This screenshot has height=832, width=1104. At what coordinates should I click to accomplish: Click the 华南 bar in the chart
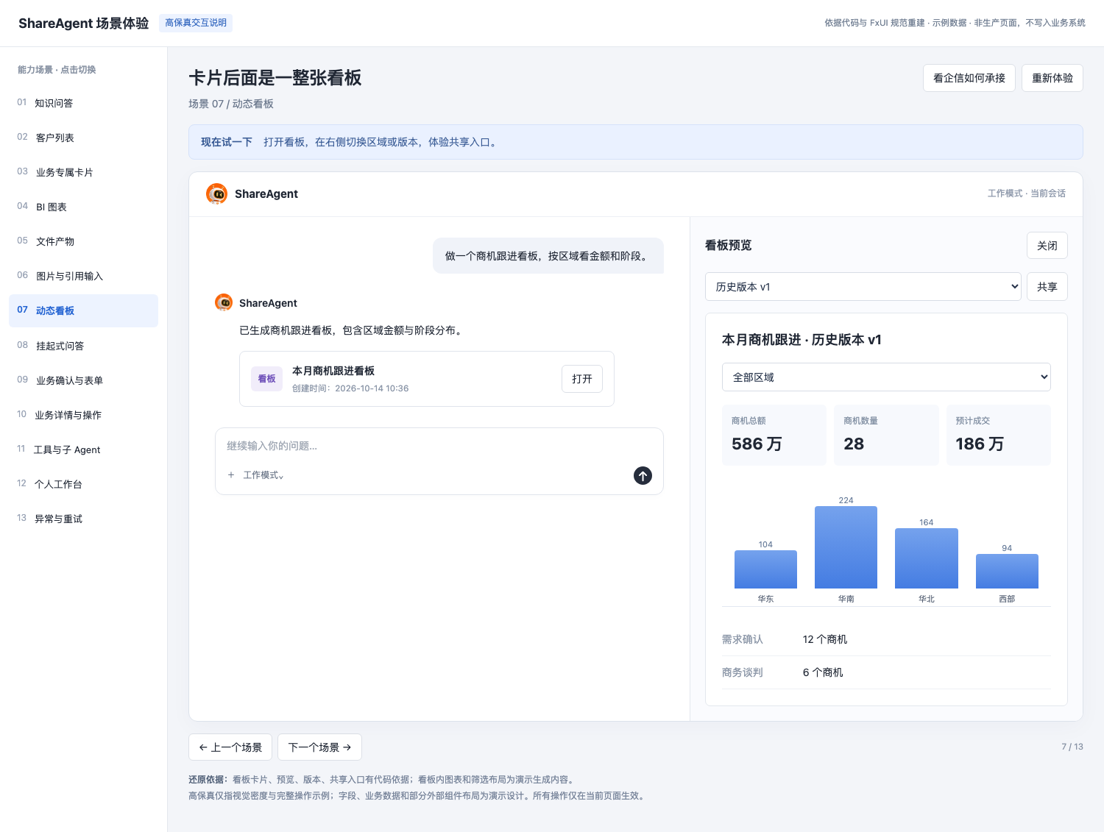tap(846, 547)
